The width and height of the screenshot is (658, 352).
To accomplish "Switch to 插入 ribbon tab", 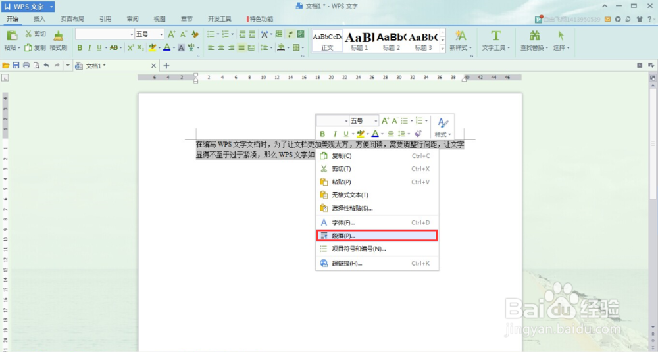I will pos(39,19).
